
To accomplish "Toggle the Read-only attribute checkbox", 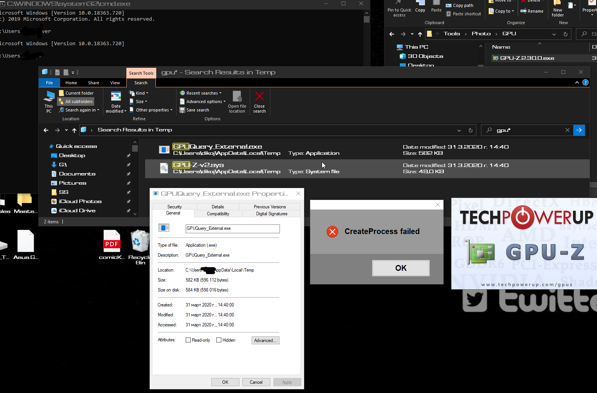I will pyautogui.click(x=188, y=340).
